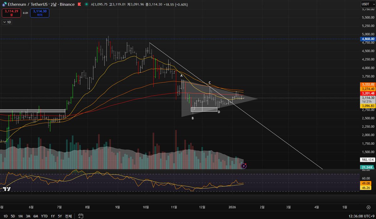
Task: Select the 5D time range
Action: tap(13, 216)
